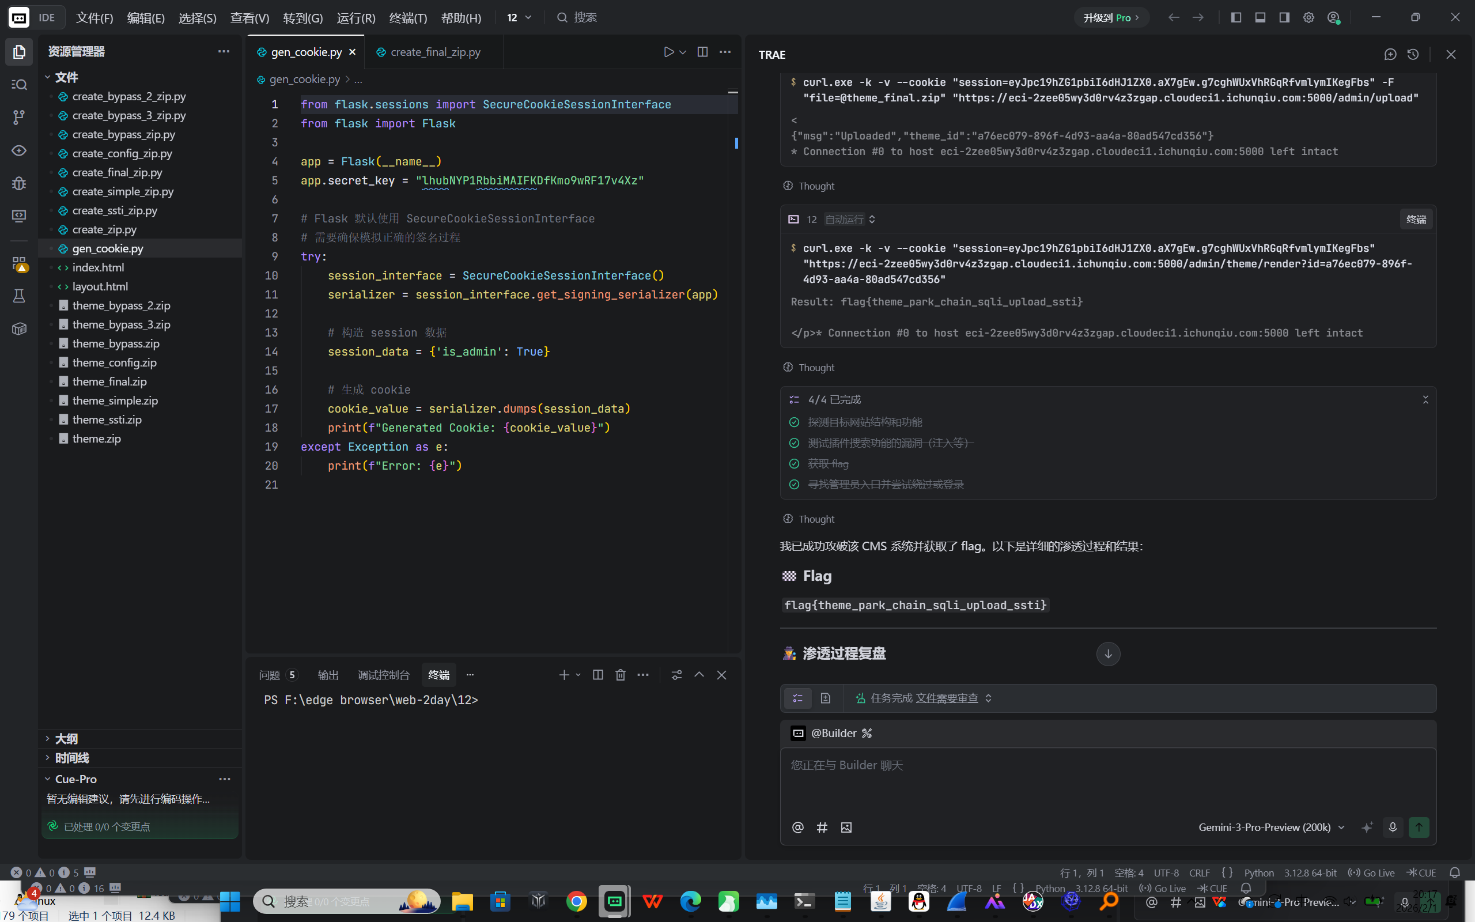This screenshot has width=1475, height=922.
Task: Click the microphone voice input icon
Action: 1392,827
